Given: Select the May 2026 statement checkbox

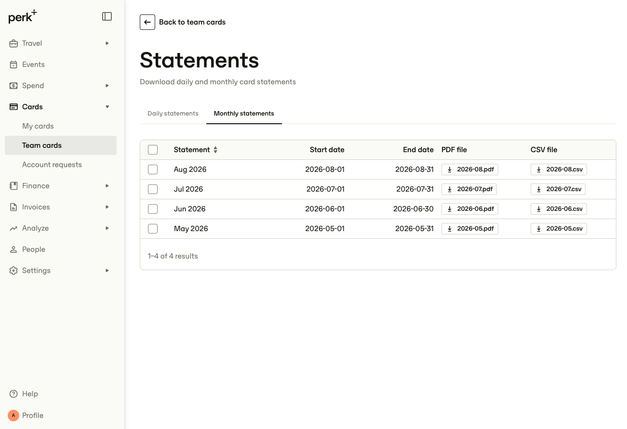Looking at the screenshot, I should (x=153, y=229).
